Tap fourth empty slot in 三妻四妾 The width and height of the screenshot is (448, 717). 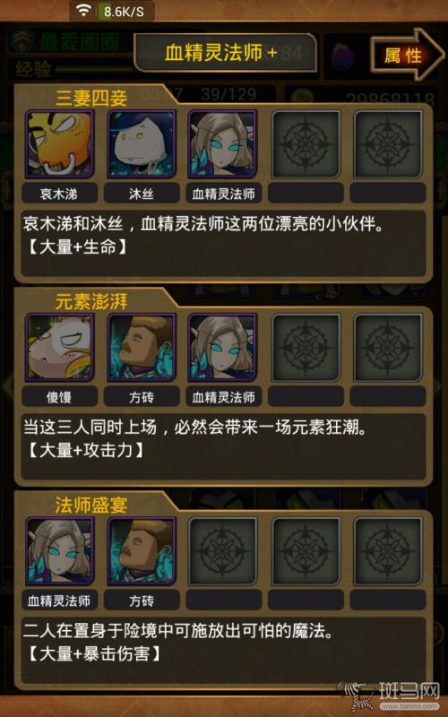point(306,144)
